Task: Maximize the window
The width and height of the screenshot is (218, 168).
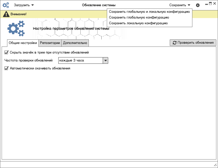Action: pos(210,4)
